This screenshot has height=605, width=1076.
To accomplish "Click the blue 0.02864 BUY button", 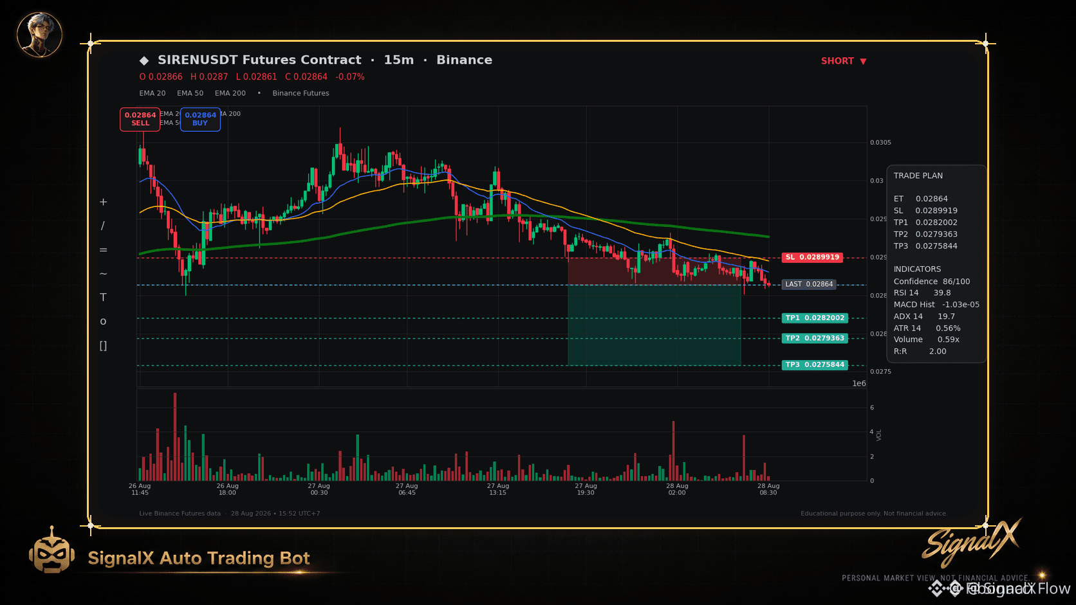I will click(200, 119).
